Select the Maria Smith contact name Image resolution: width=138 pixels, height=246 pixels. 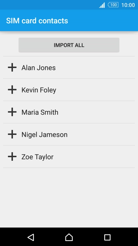(40, 112)
